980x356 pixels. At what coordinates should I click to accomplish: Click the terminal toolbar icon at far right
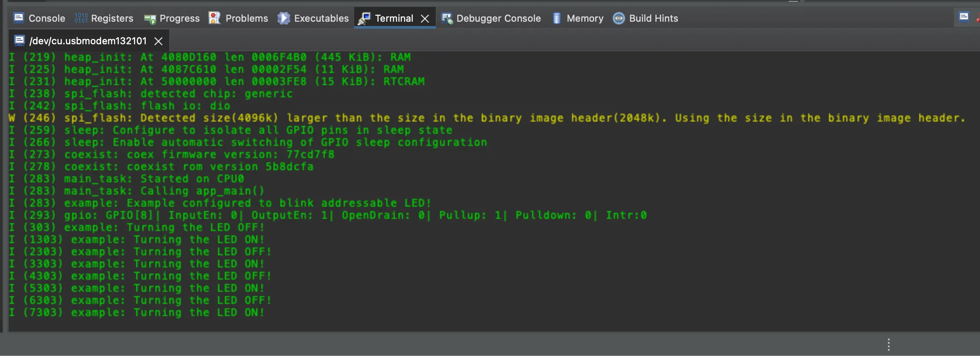964,17
